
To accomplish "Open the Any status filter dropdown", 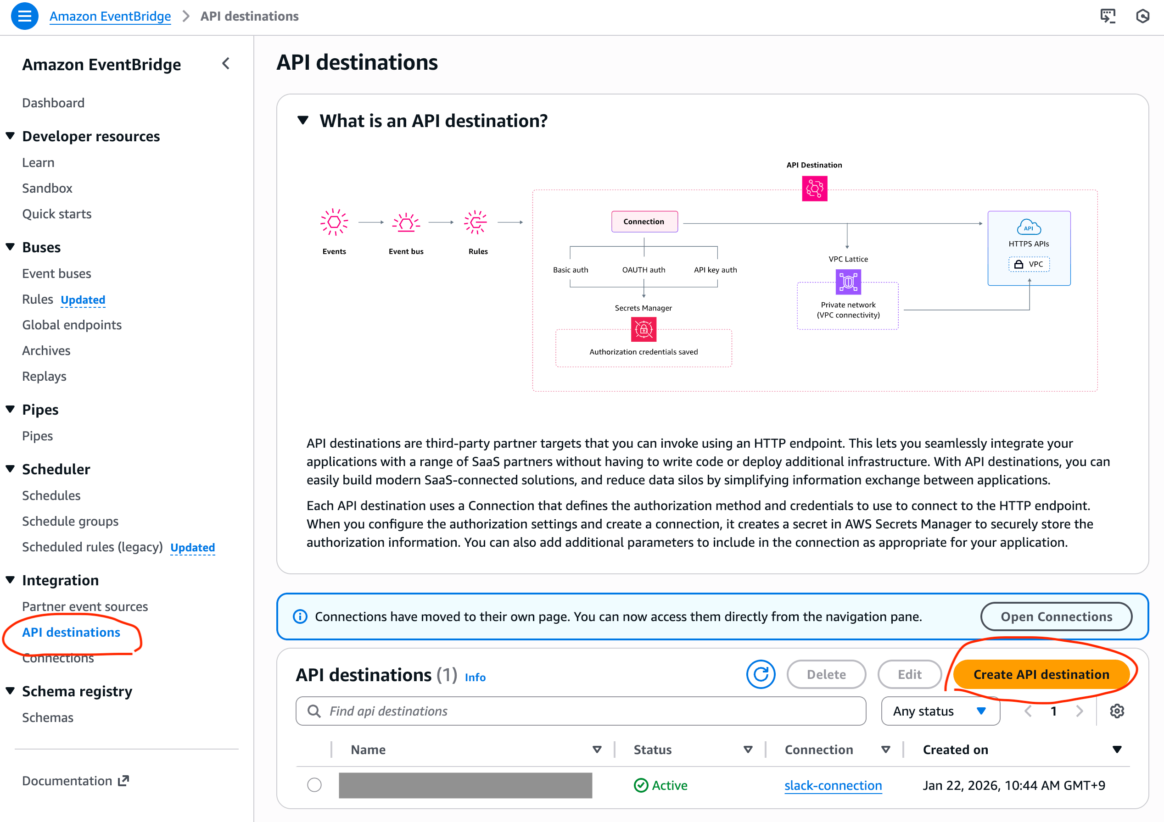I will [x=940, y=711].
